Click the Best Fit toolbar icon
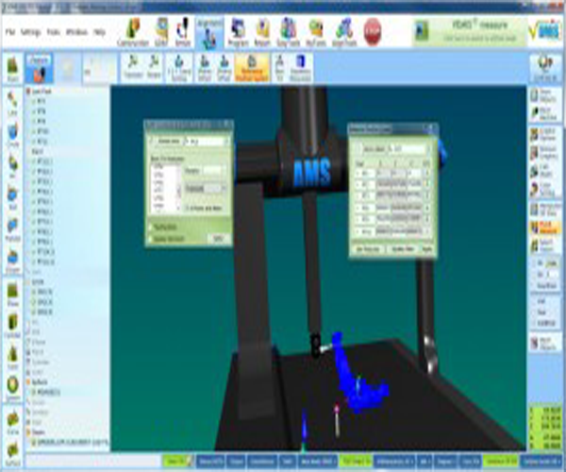566x472 pixels. 280,68
